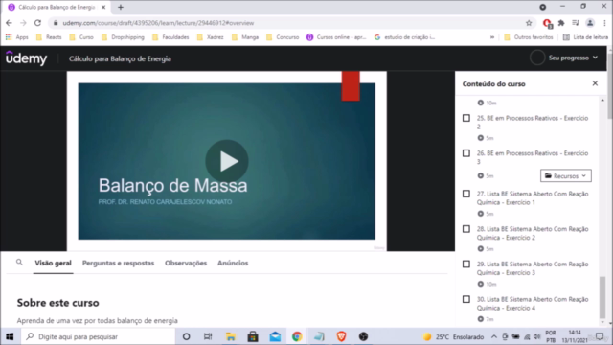Open Mail app from taskbar
The image size is (613, 345).
(x=275, y=336)
